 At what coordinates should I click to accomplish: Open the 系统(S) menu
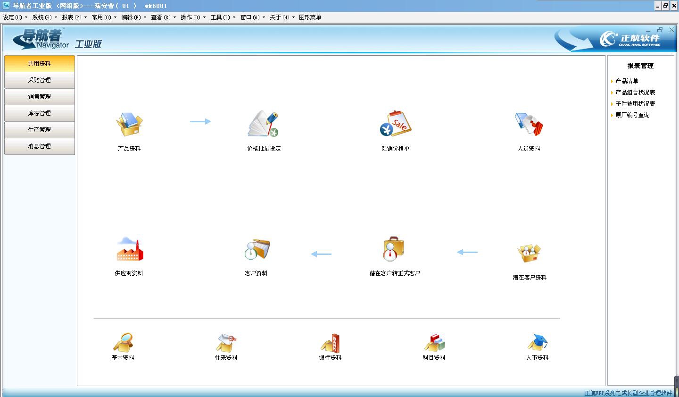45,17
